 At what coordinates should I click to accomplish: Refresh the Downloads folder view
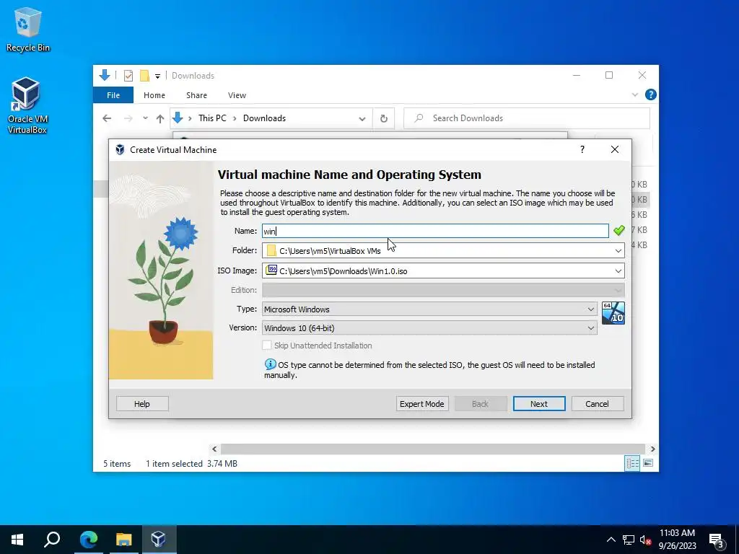tap(384, 118)
